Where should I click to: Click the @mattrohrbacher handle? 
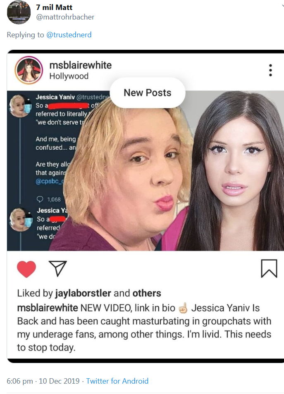[65, 17]
